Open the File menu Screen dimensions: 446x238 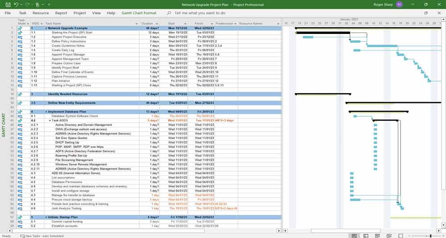8,13
